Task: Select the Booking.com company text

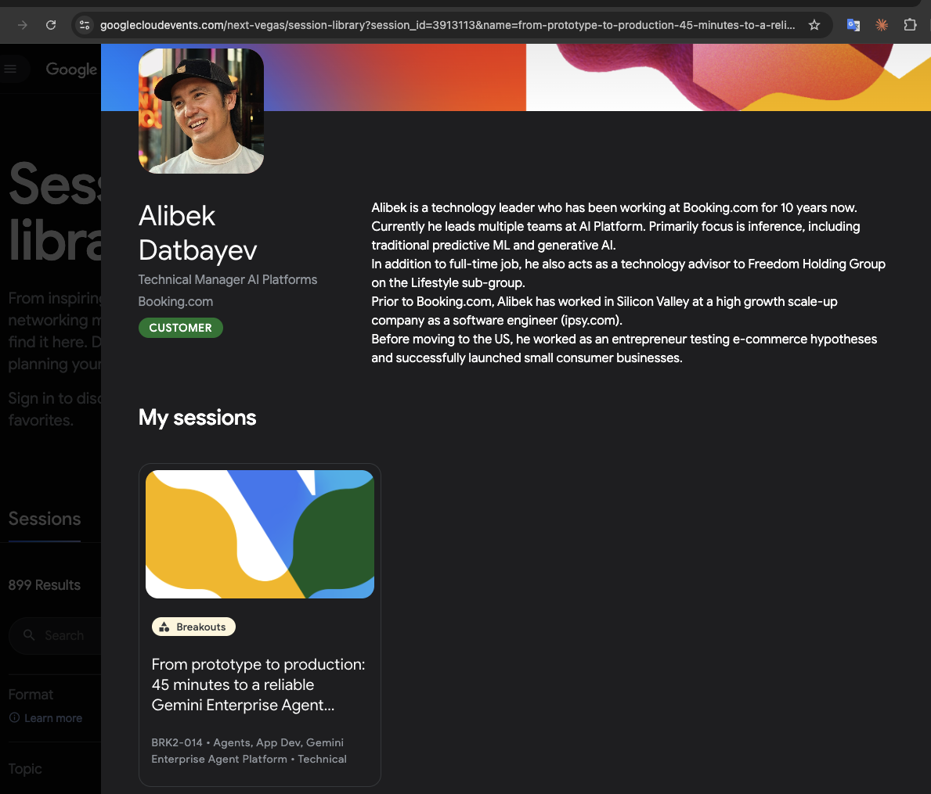Action: (175, 301)
